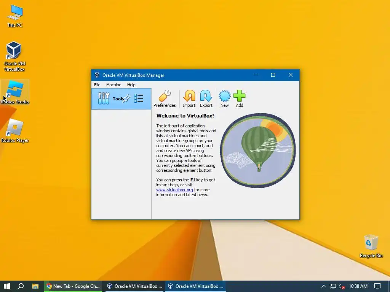Open the Action Center notifications icon
Viewport: 390px width, 292px height.
click(377, 286)
